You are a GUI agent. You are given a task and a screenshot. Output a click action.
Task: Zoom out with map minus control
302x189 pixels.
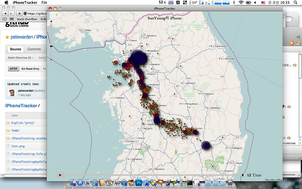tap(51, 60)
